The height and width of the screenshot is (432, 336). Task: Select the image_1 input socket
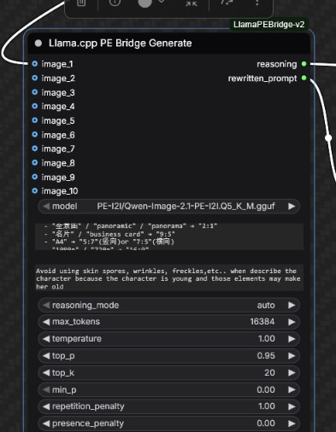[x=35, y=64]
